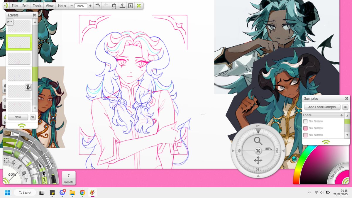Screen dimensions: 352x198
Task: Select the Glitter Tube tool
Action: tap(35, 180)
